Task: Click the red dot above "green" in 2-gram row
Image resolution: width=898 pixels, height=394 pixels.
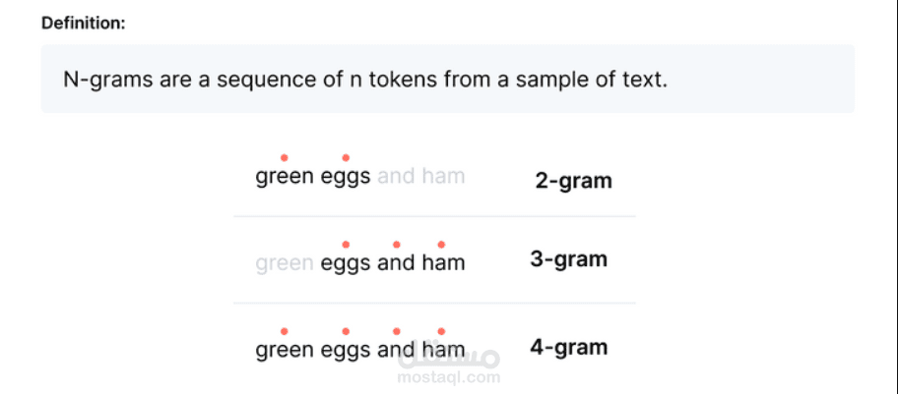Action: pos(284,158)
